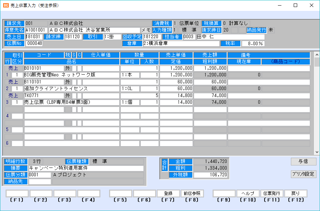Click the 単位 field showing 1:CL
The width and height of the screenshot is (320, 211).
(130, 89)
